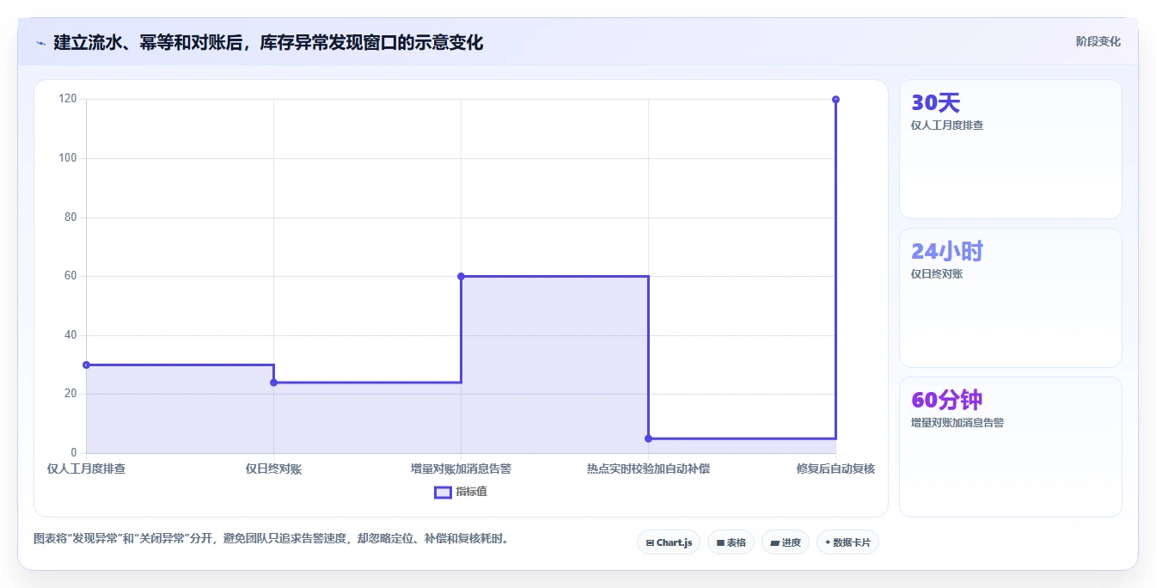Open the 24小时 data card
Viewport: 1156px width, 588px height.
pos(1011,297)
